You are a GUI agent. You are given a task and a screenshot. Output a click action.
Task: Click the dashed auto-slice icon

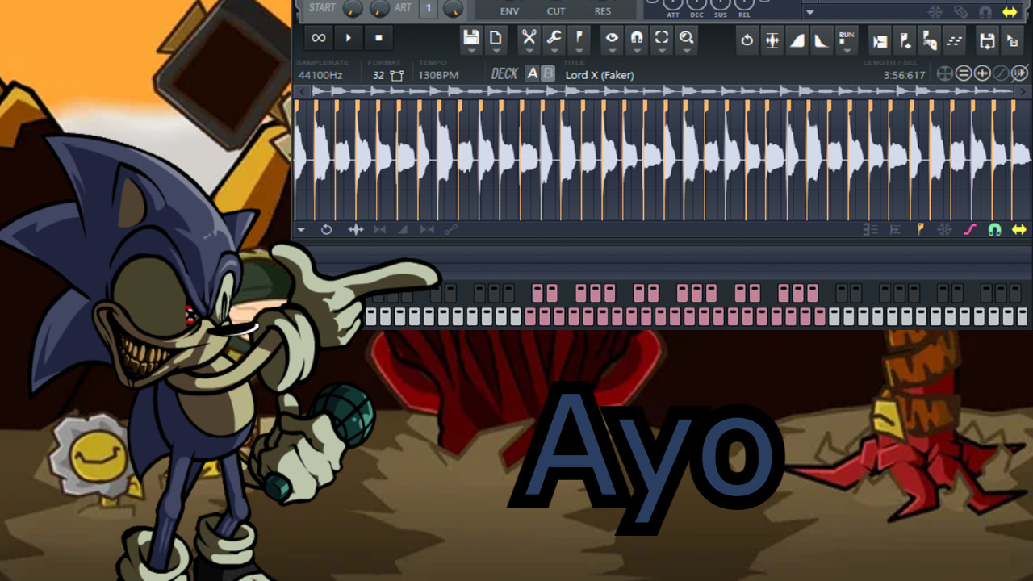955,40
